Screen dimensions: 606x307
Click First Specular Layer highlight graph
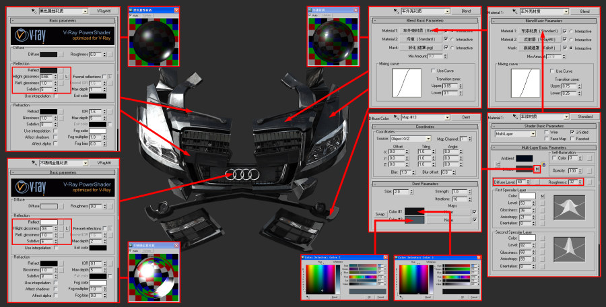tap(569, 208)
